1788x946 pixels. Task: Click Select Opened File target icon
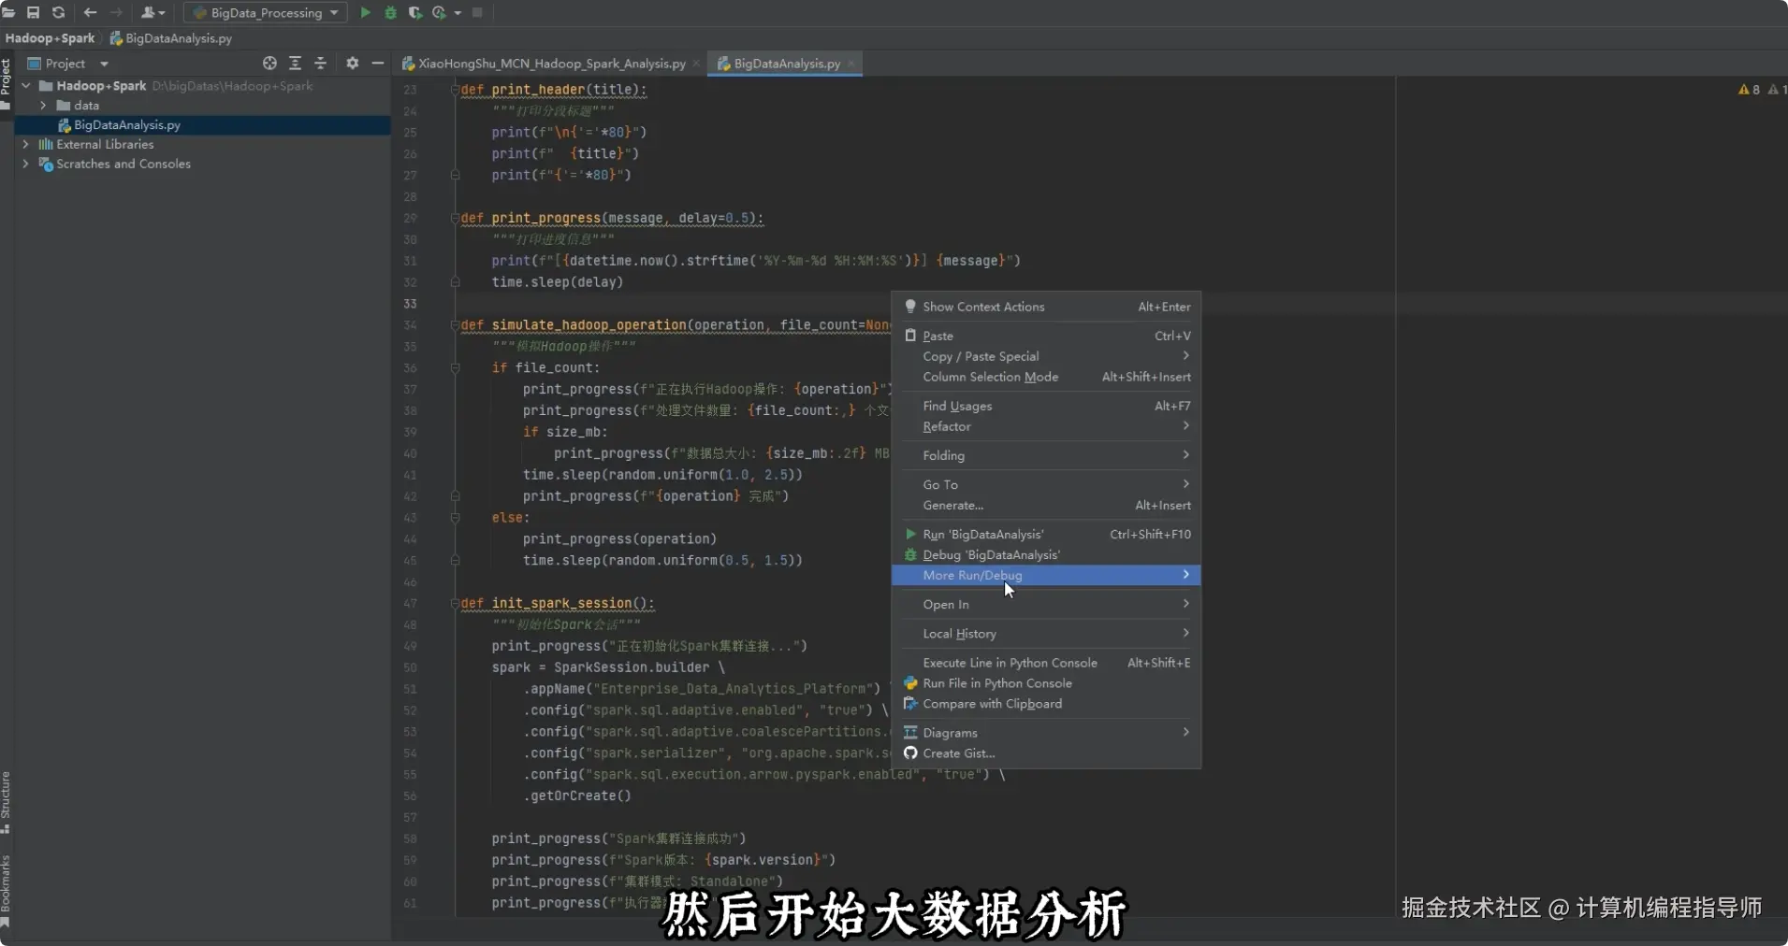269,63
